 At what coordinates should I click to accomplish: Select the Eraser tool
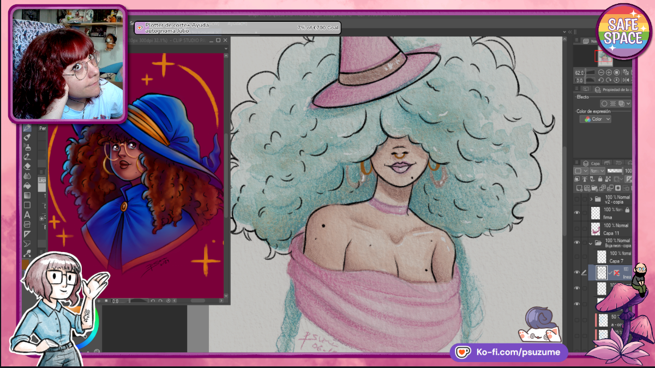[27, 166]
